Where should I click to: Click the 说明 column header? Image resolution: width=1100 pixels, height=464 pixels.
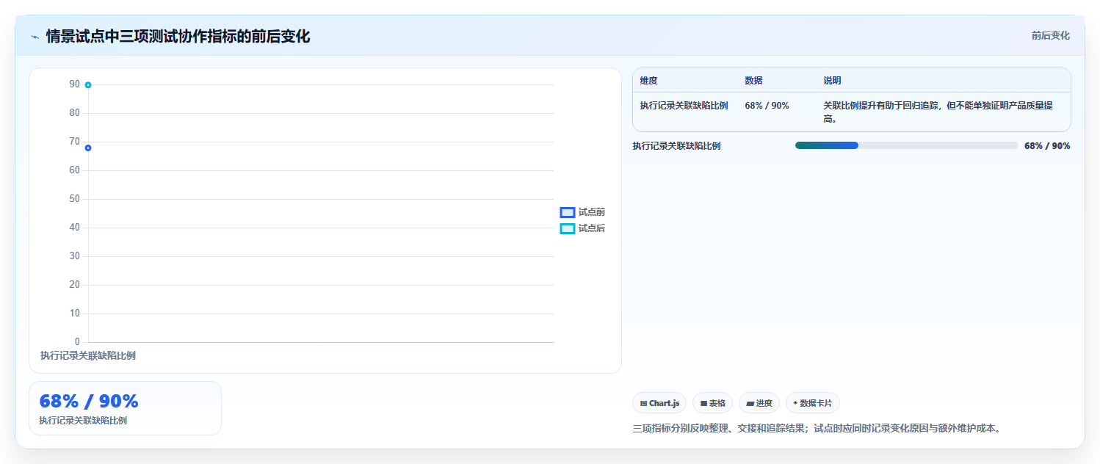click(832, 81)
